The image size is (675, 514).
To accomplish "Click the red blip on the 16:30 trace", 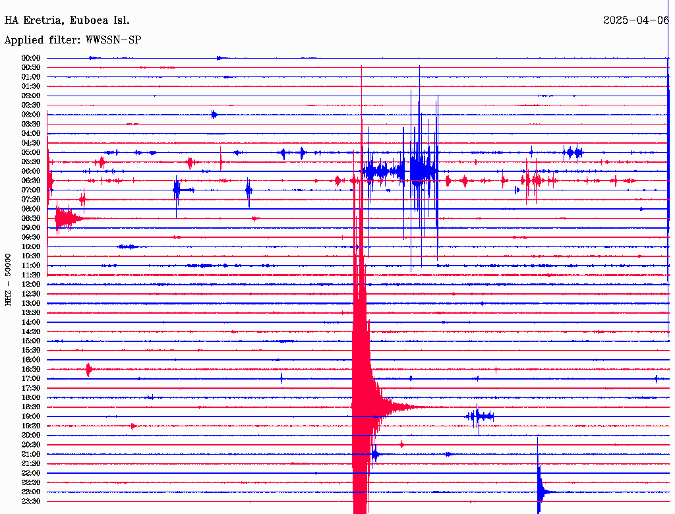I will click(89, 370).
